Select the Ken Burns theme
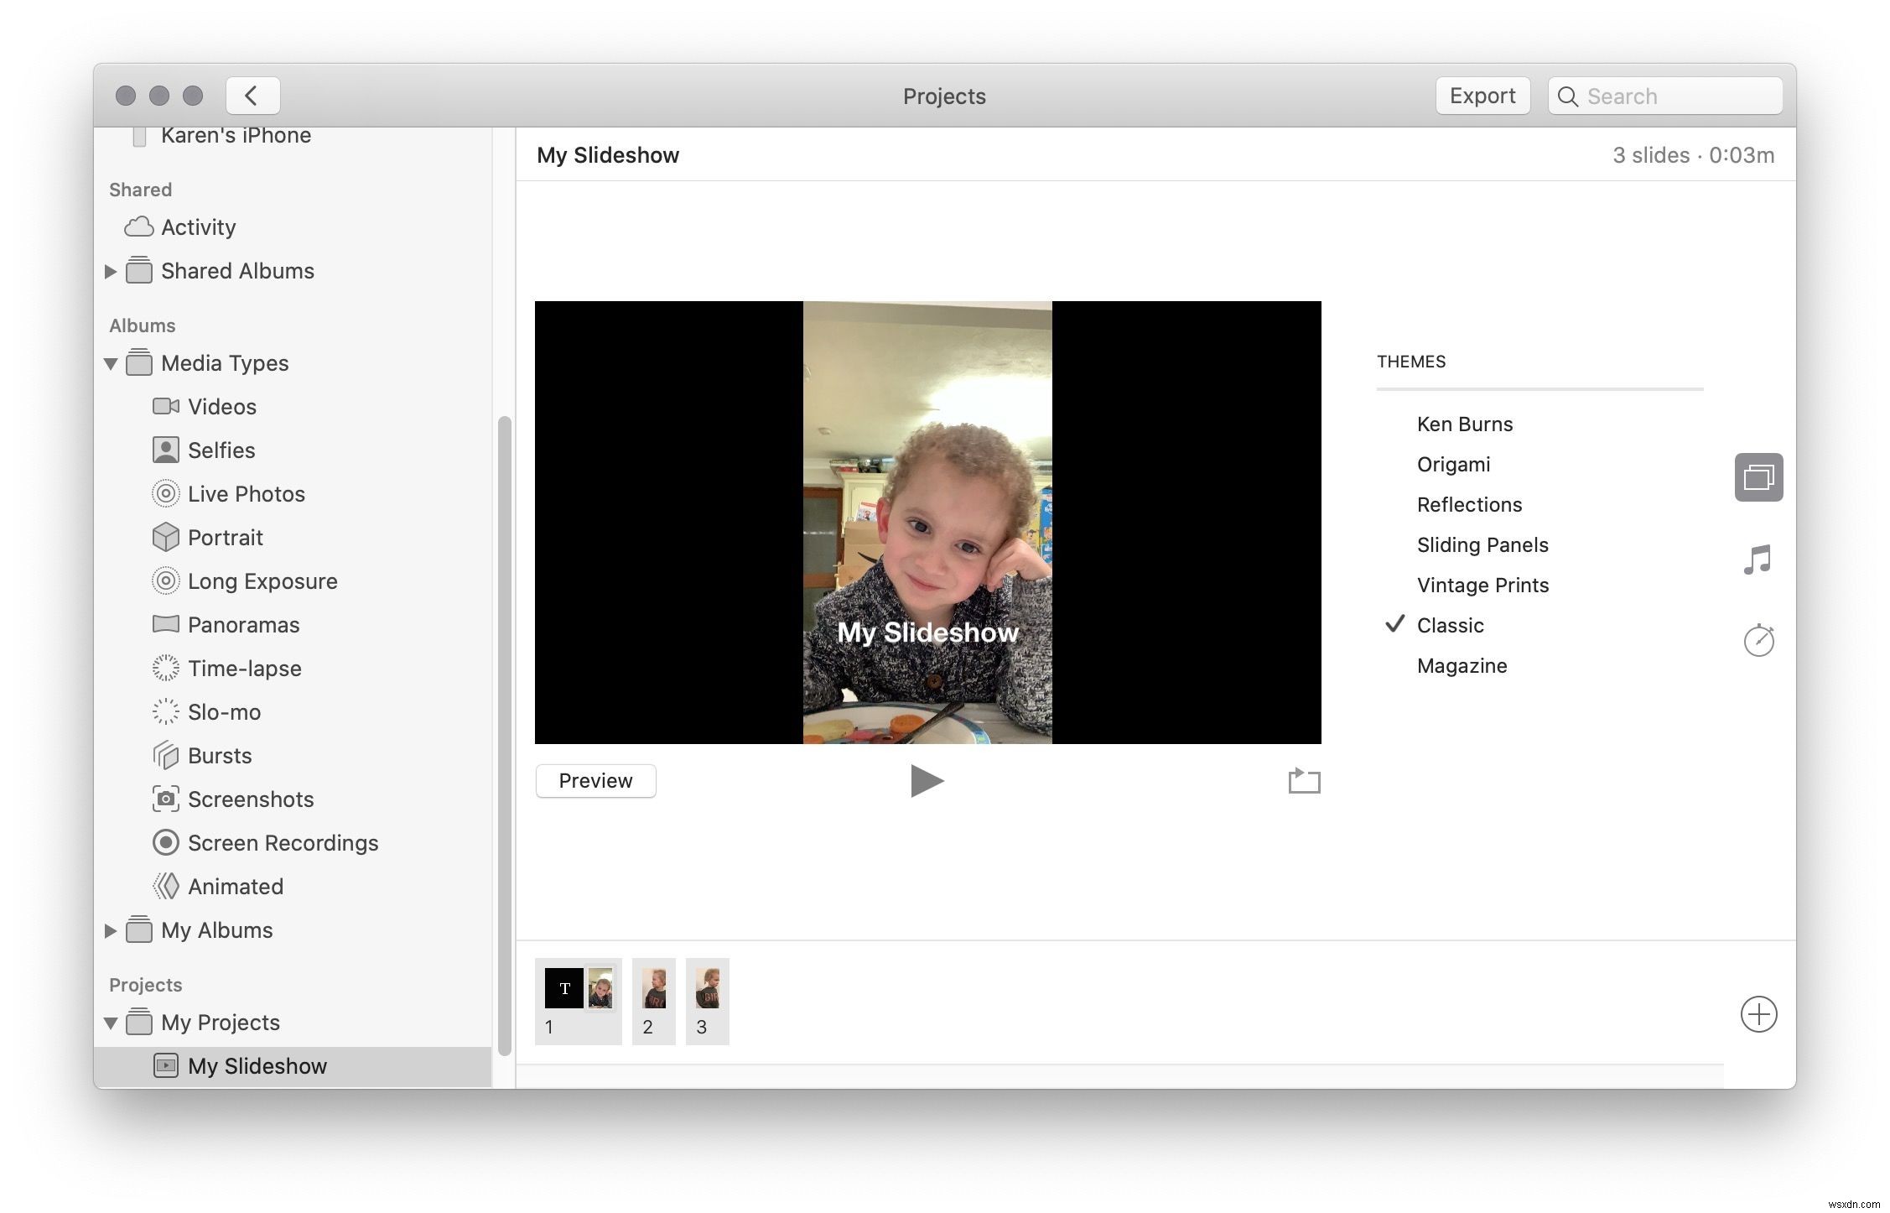1890x1213 pixels. pos(1466,423)
